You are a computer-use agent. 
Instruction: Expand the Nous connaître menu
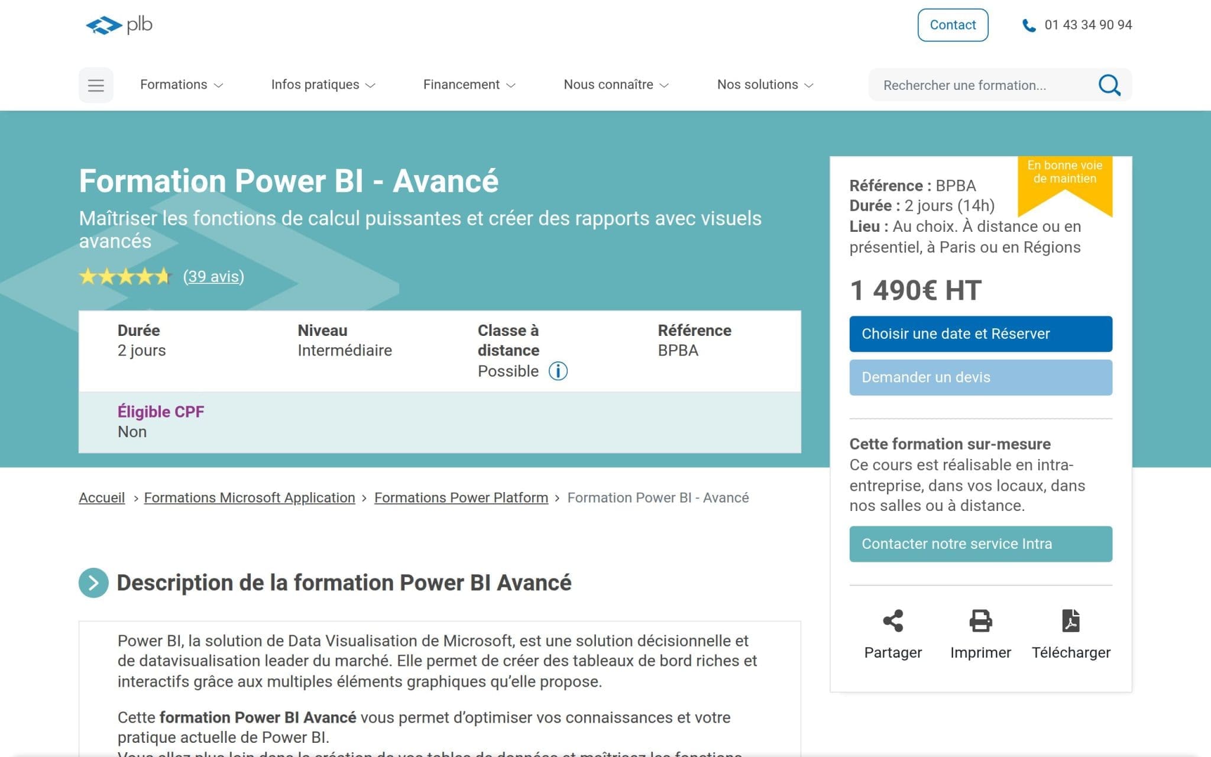(x=616, y=85)
